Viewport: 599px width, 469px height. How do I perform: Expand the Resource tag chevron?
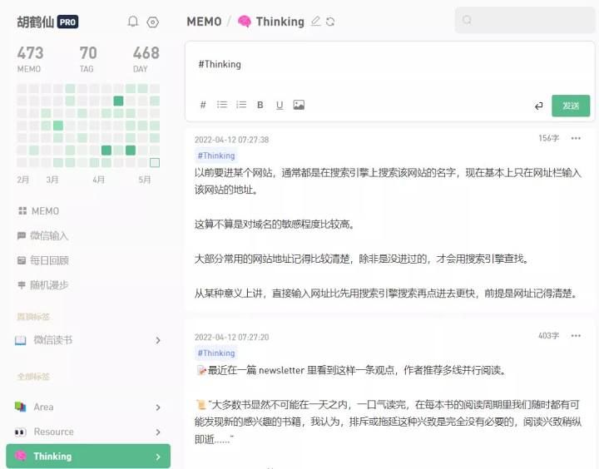158,432
